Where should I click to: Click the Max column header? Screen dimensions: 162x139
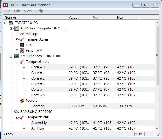point(127,17)
